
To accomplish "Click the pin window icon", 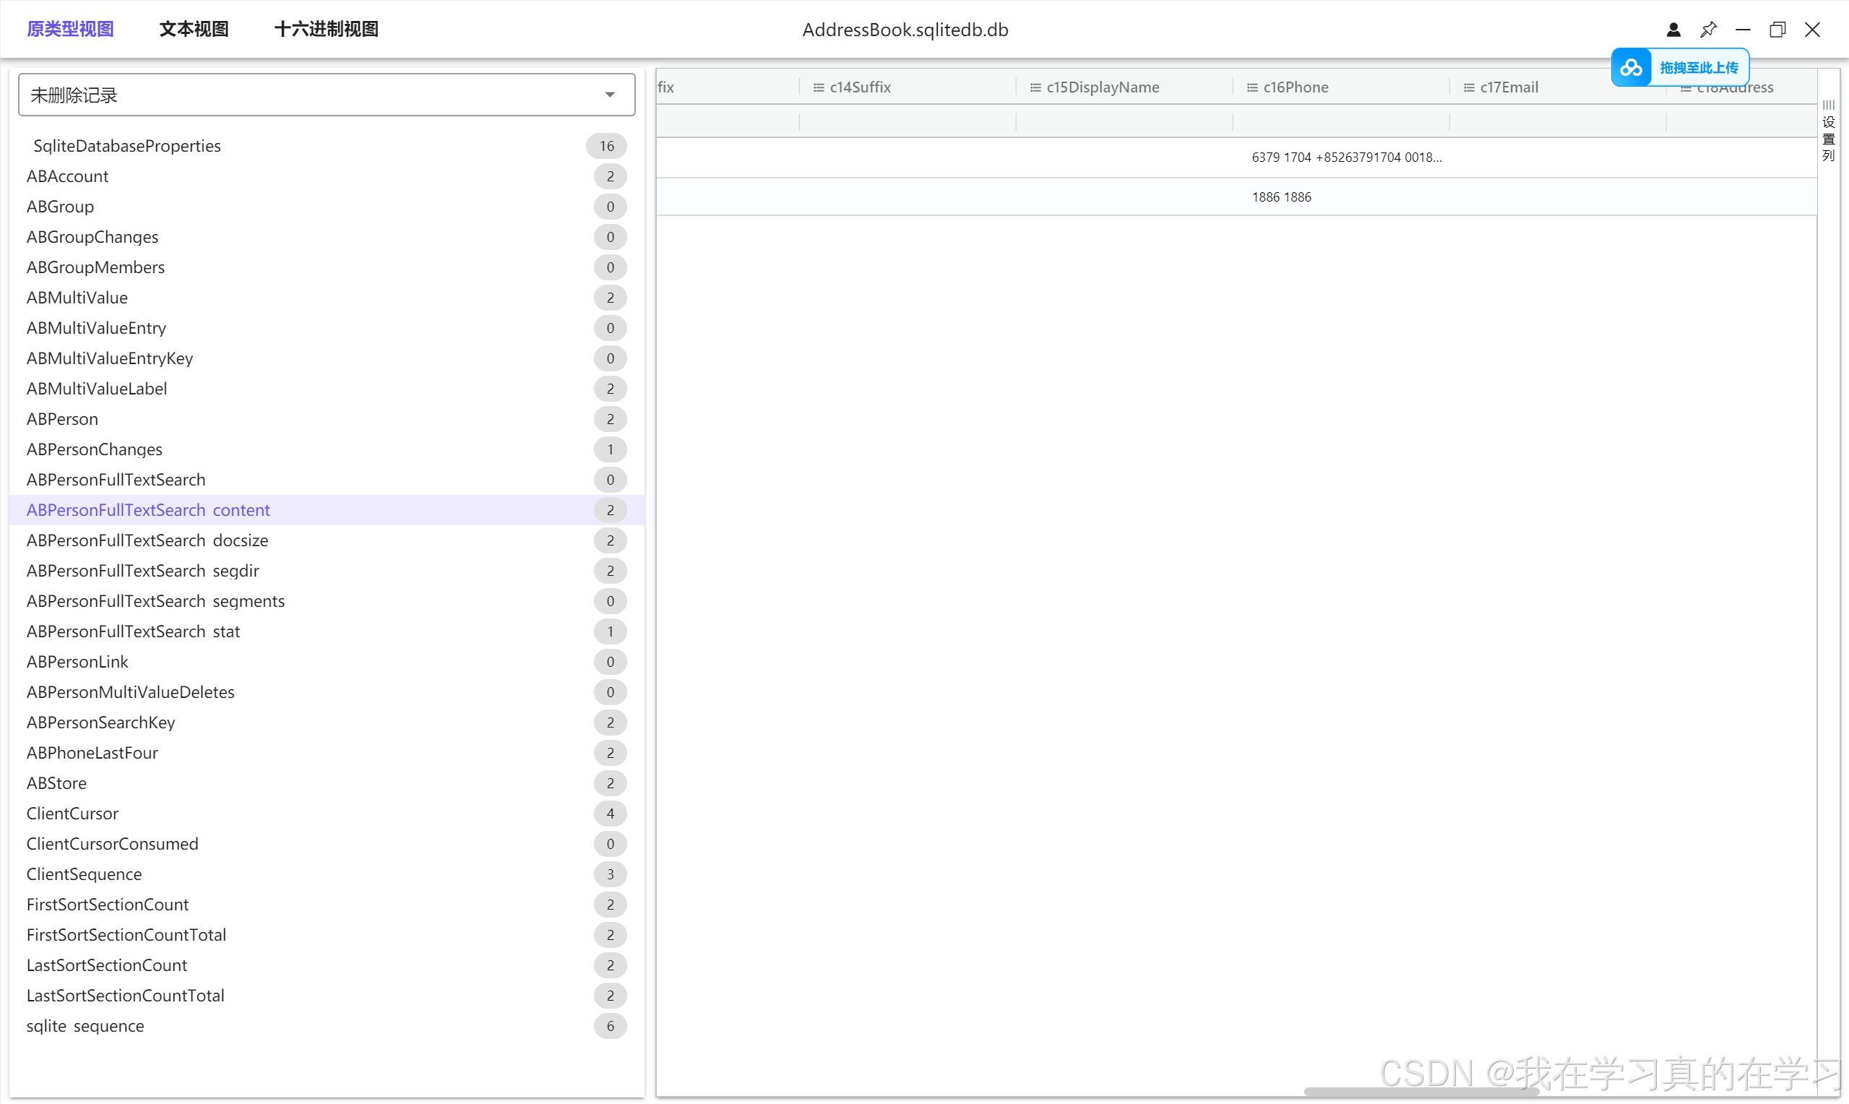I will (1707, 30).
